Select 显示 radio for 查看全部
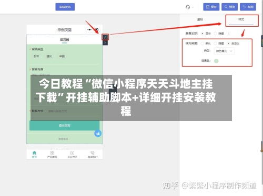Viewport: 263px width, 196px height. 203,34
